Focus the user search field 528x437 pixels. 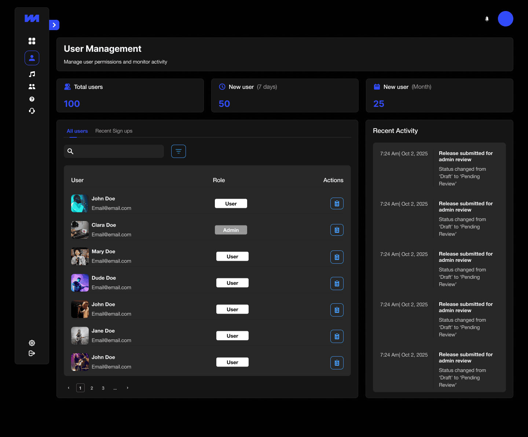pos(114,151)
